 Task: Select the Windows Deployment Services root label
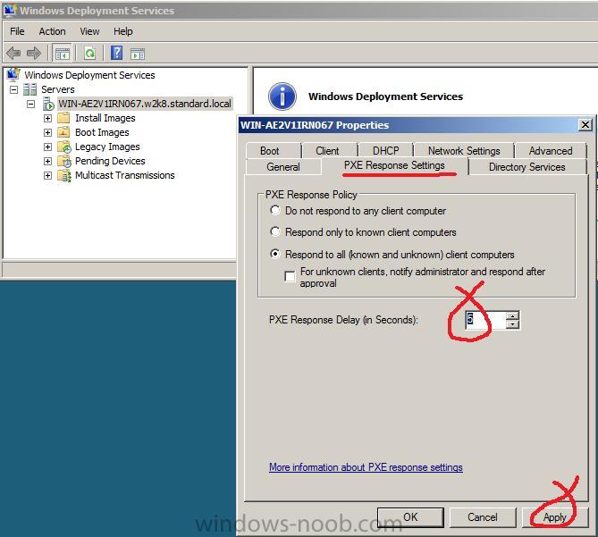tap(89, 75)
